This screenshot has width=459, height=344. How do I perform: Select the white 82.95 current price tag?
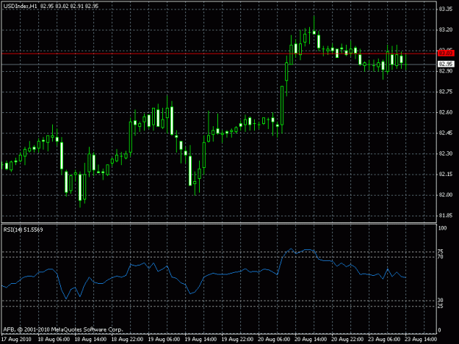coord(446,64)
